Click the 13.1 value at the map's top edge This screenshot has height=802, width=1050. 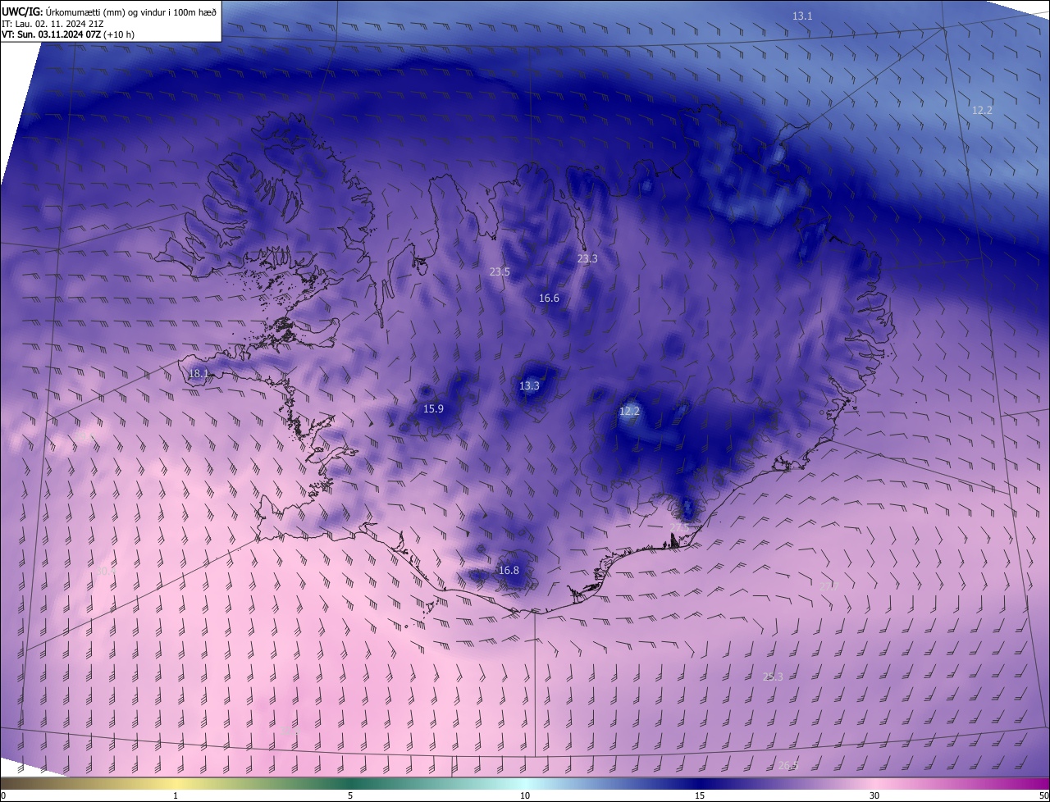pos(802,16)
